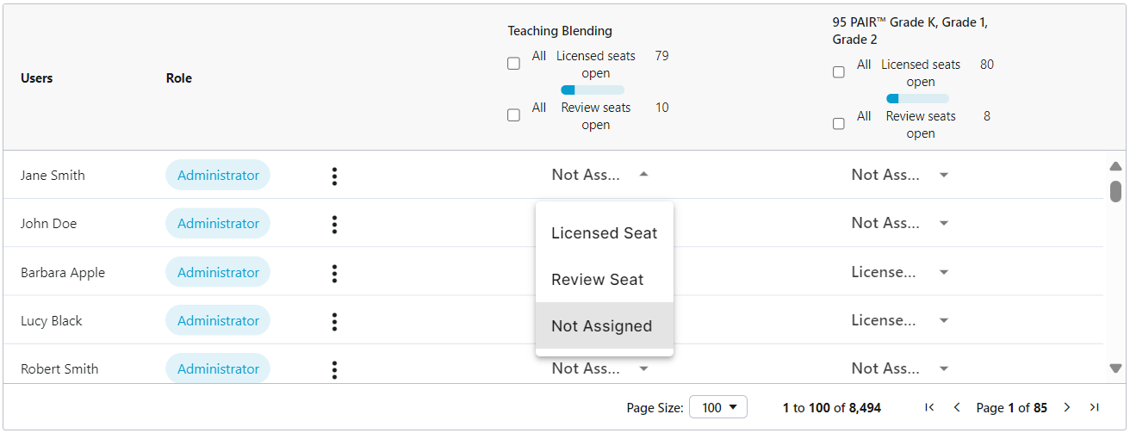Check All Licensed seats for Teaching Blending
The height and width of the screenshot is (433, 1130).
click(514, 64)
